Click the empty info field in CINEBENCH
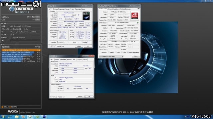This screenshot has height=119, width=213. 25,40
